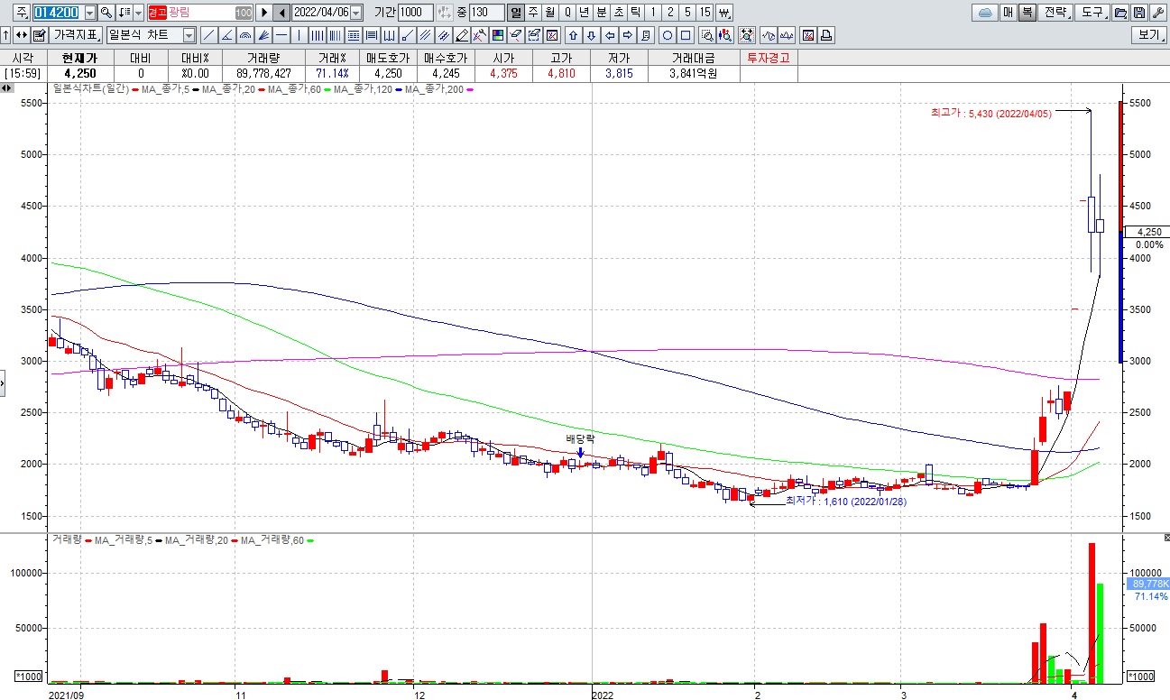
Task: Select the 15 interval button
Action: click(x=705, y=13)
